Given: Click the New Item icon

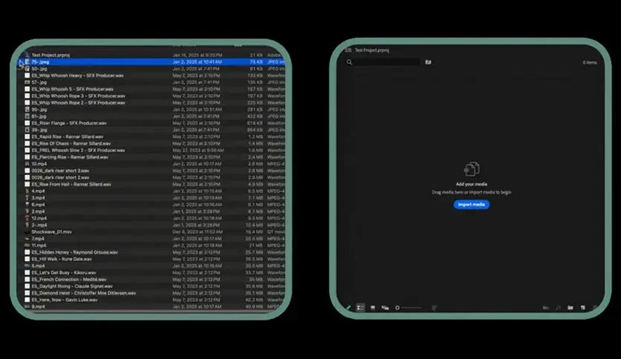Looking at the screenshot, I should (x=582, y=308).
